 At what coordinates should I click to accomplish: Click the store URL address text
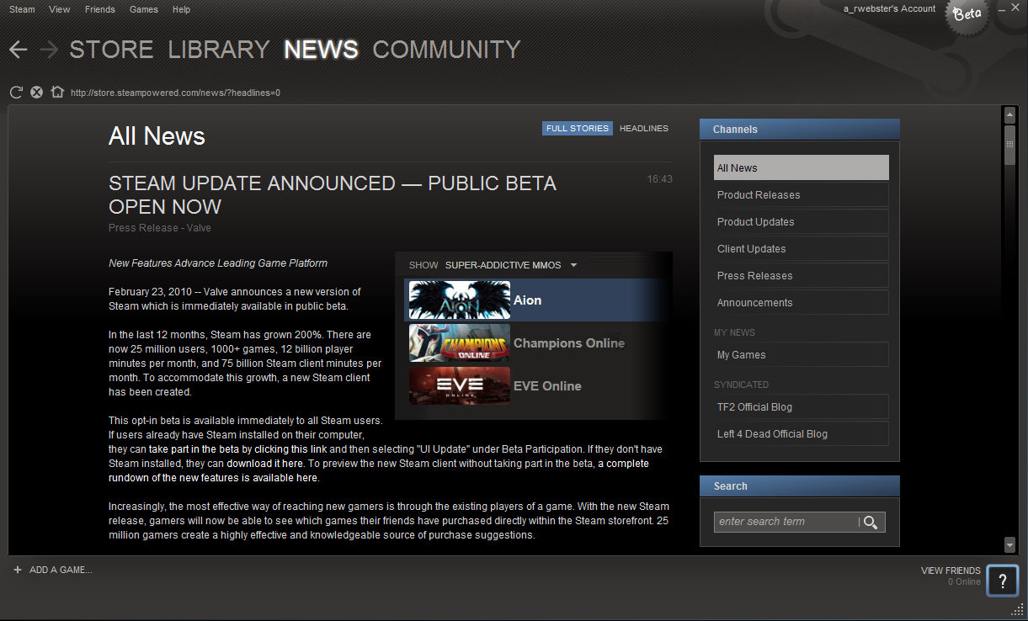click(175, 93)
